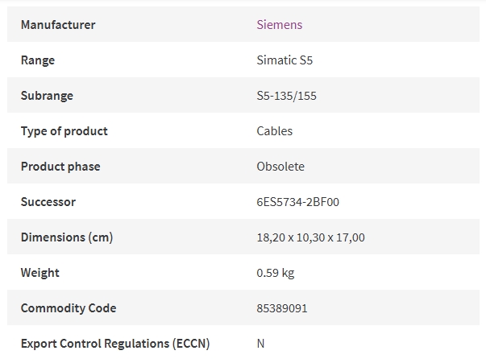Select the Commodity Code label
The height and width of the screenshot is (363, 486).
pos(69,308)
